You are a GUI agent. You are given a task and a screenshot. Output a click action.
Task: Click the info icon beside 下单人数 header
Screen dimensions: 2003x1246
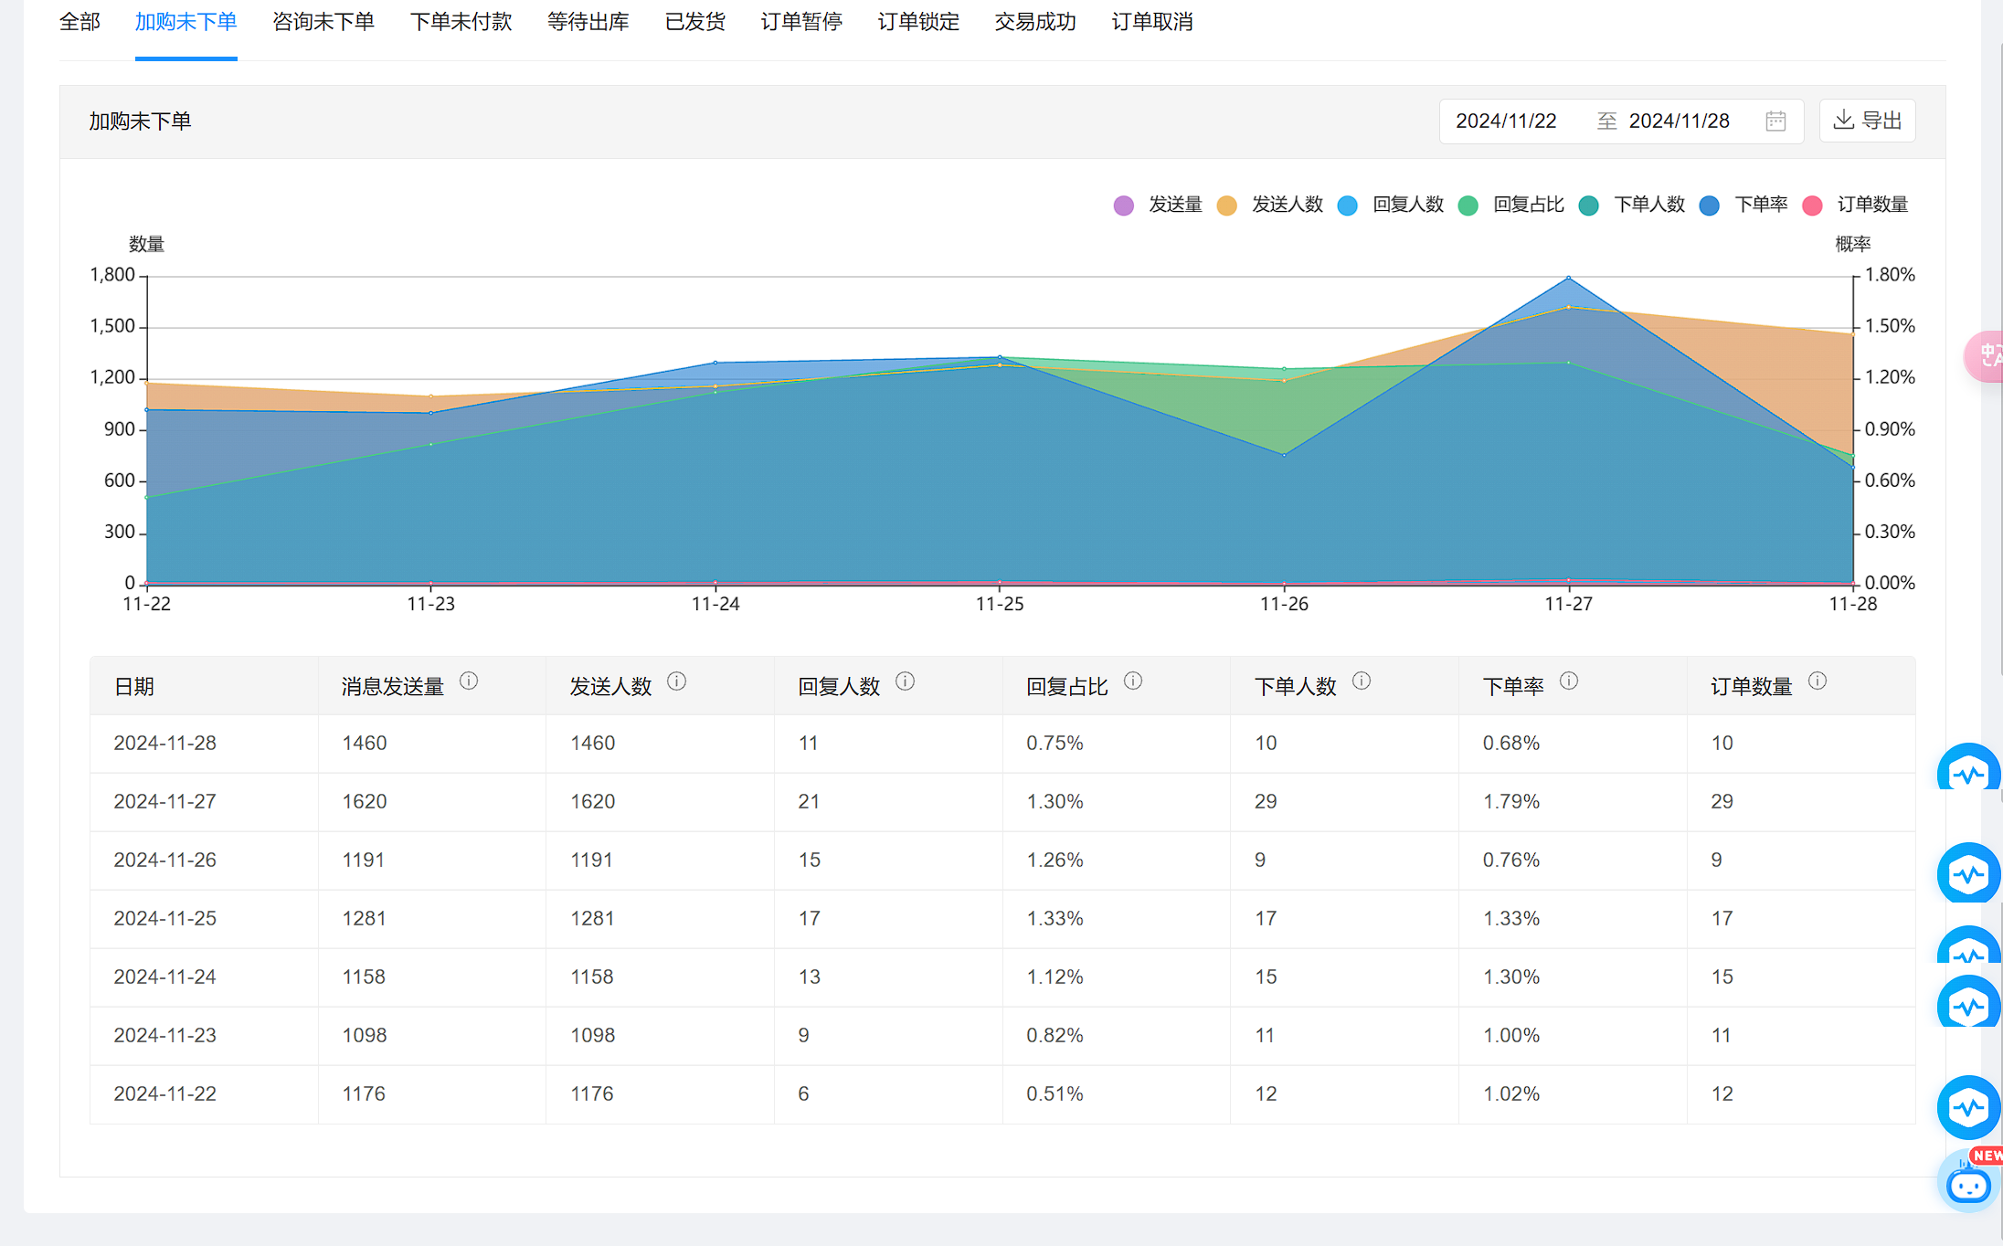[x=1362, y=681]
